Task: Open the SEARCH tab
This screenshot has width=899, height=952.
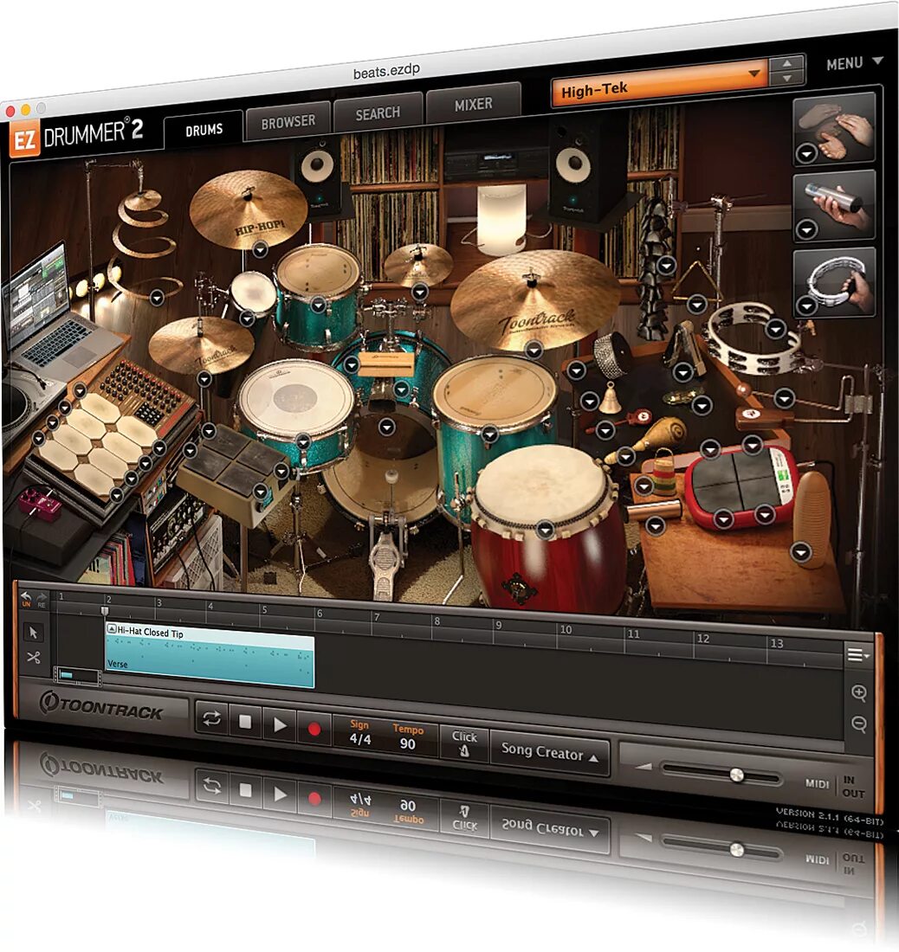Action: 378,113
